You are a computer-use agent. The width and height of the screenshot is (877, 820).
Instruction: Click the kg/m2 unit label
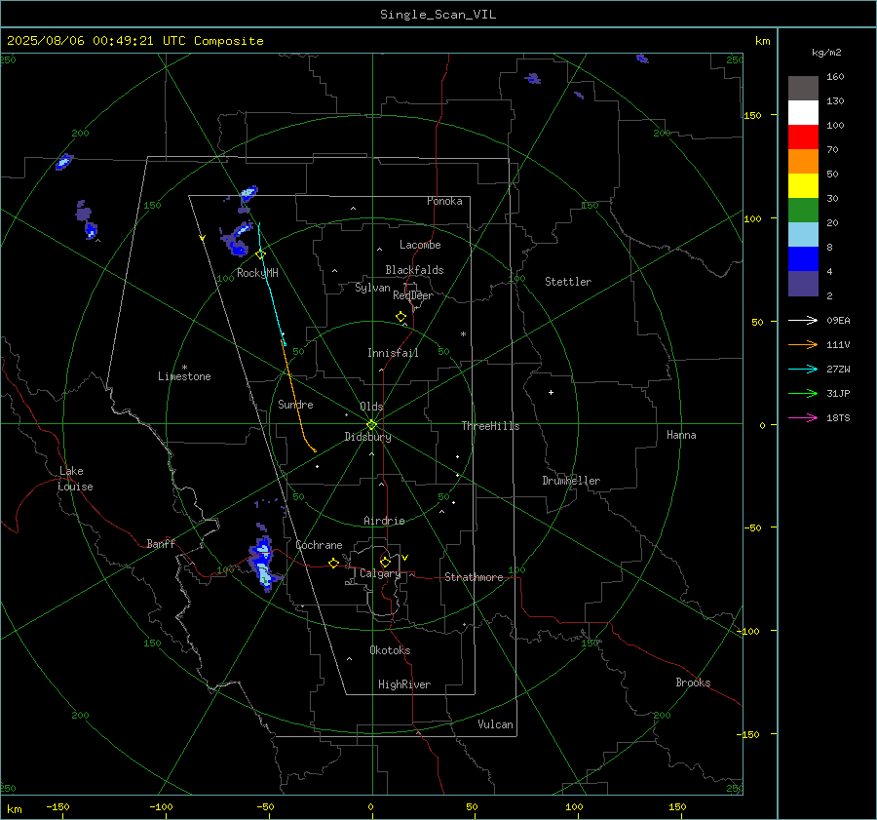coord(826,53)
